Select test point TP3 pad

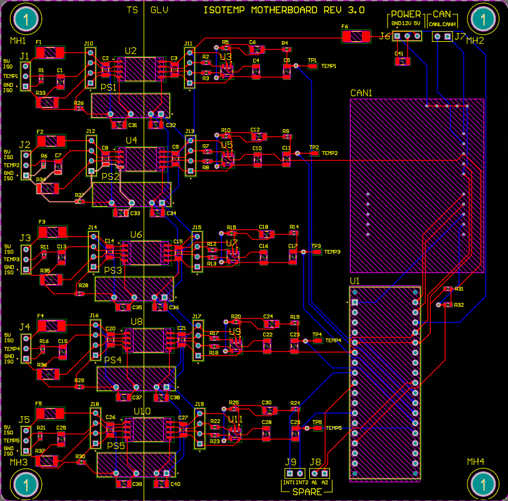[317, 252]
